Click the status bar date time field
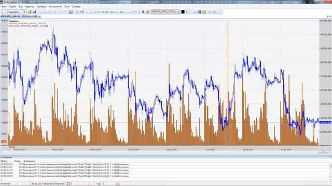The width and height of the screenshot is (332, 186). [48, 184]
